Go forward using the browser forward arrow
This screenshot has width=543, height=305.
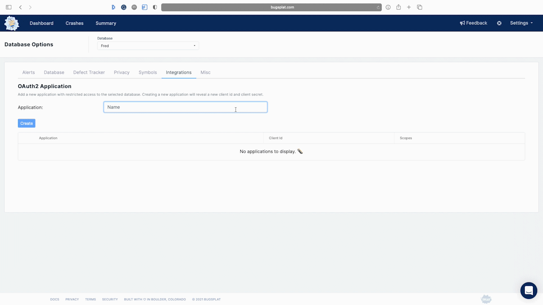[30, 7]
